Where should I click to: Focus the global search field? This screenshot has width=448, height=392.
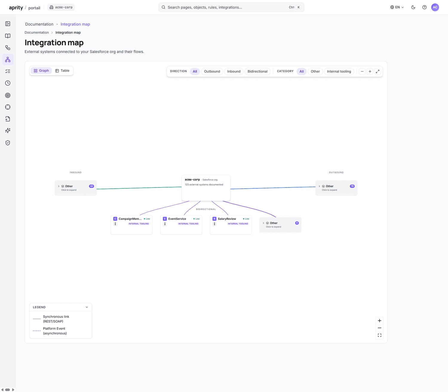point(231,7)
